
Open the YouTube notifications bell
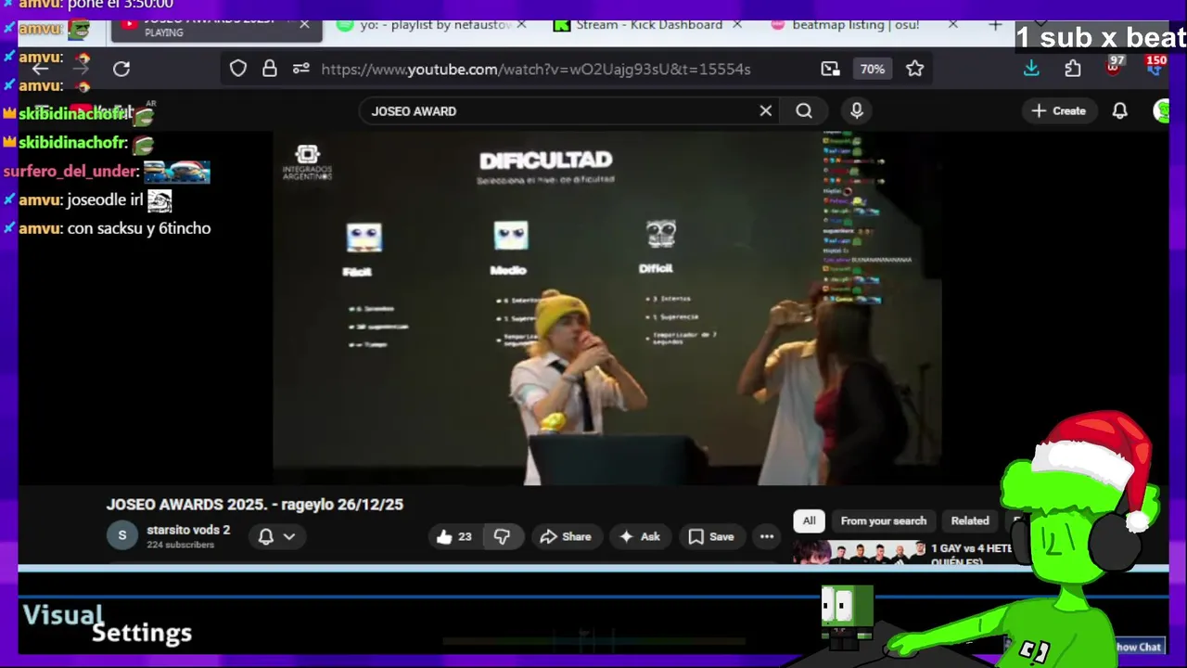(1120, 110)
